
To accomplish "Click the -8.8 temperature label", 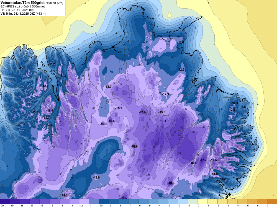I will point(243,107).
